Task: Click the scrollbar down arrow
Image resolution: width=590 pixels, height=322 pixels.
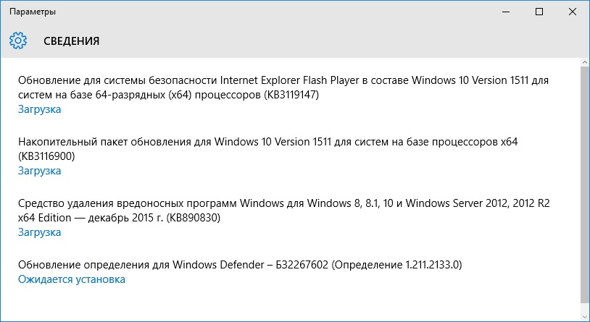Action: (585, 315)
